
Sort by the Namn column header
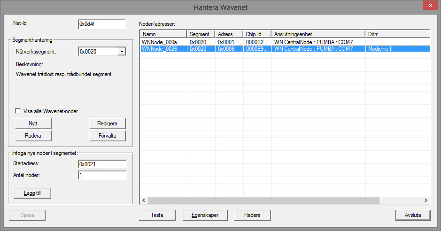[163, 34]
